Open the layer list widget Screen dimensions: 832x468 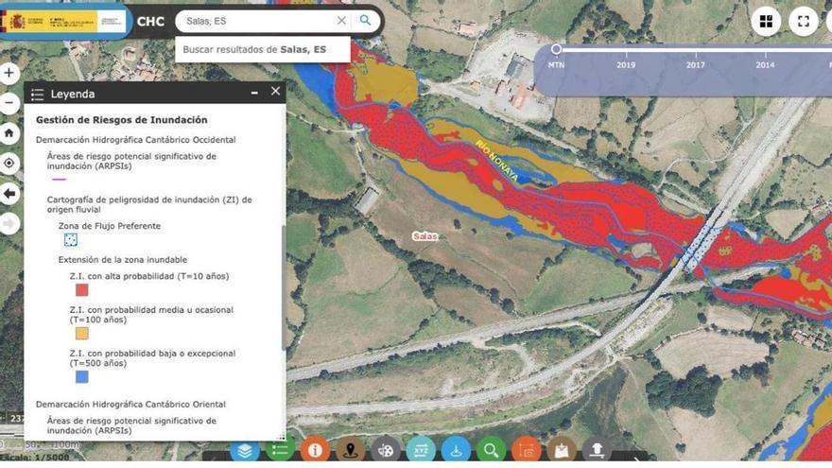click(x=245, y=450)
